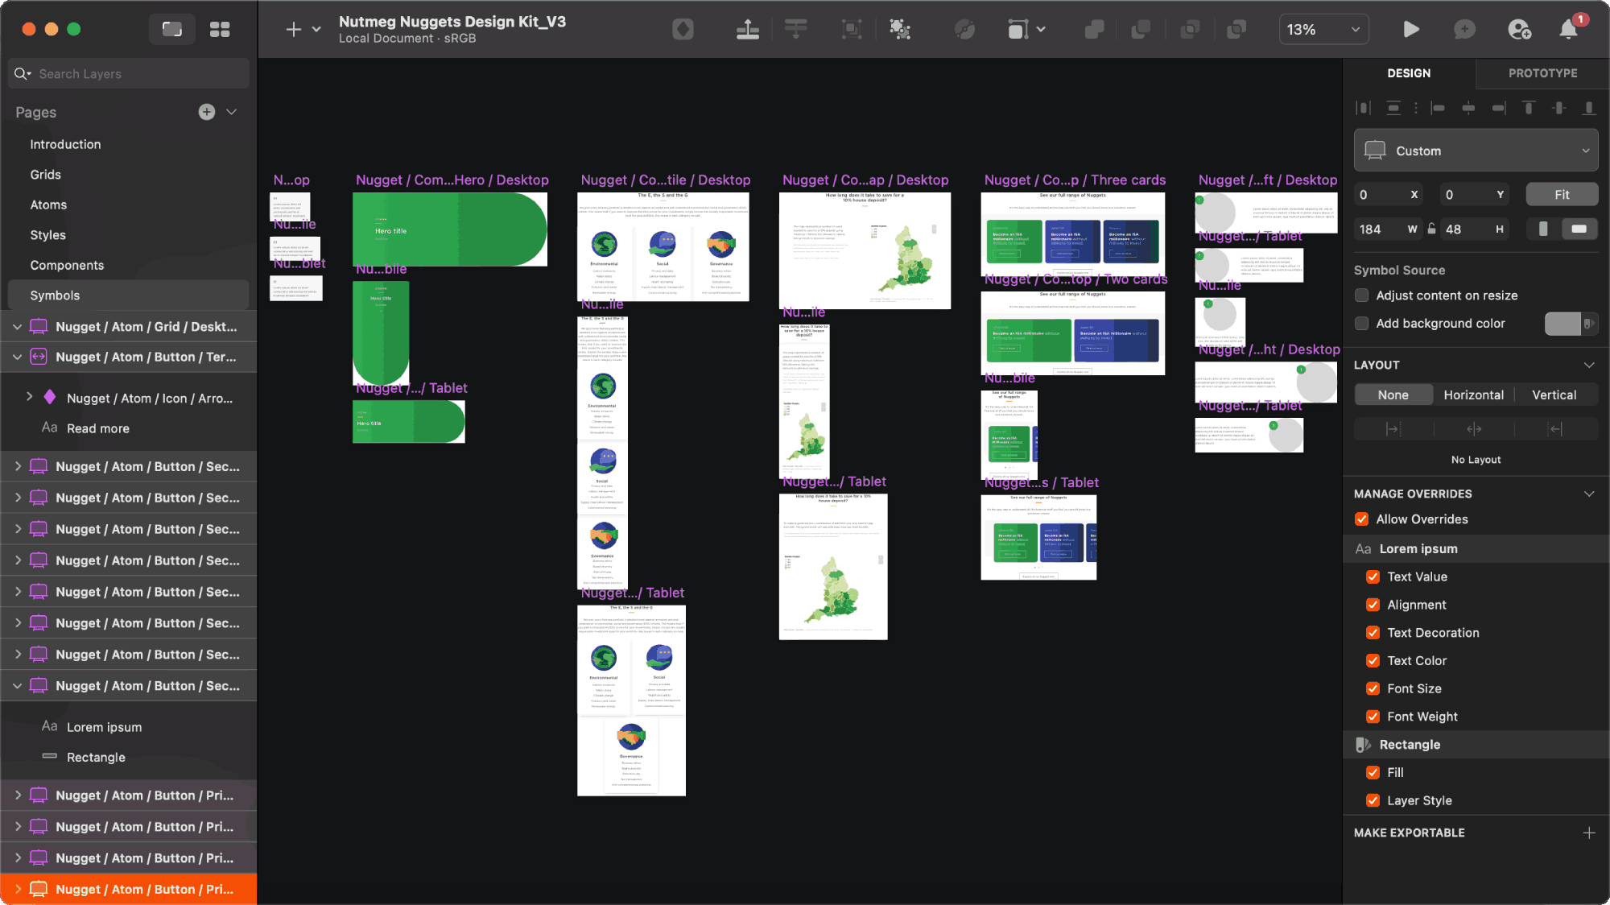Switch sidebar to components grid view icon
1610x905 pixels.
pyautogui.click(x=220, y=29)
